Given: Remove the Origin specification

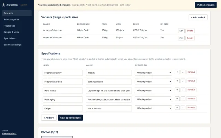Looking at the screenshot, I should tap(191, 108).
